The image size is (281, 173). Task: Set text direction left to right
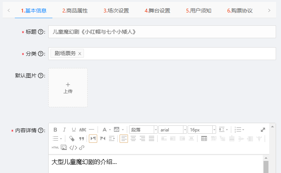click(93, 139)
